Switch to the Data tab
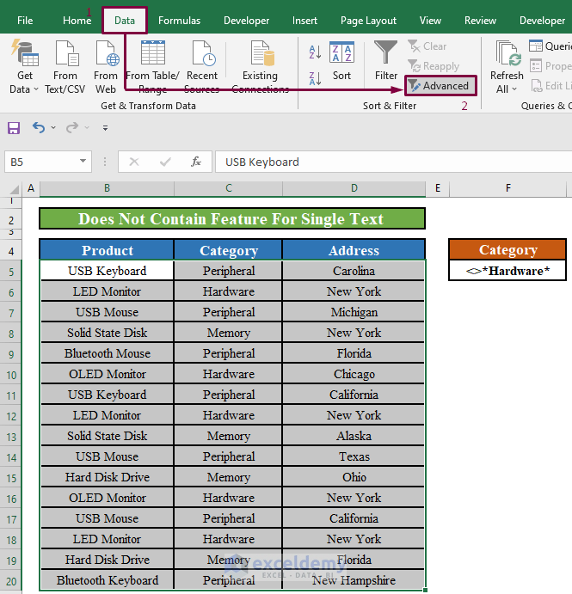572x594 pixels. (x=125, y=21)
